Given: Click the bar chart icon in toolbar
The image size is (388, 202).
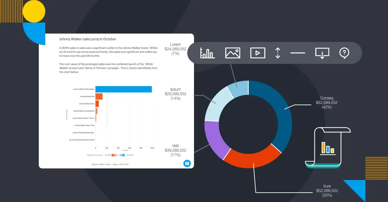Looking at the screenshot, I should pos(208,53).
